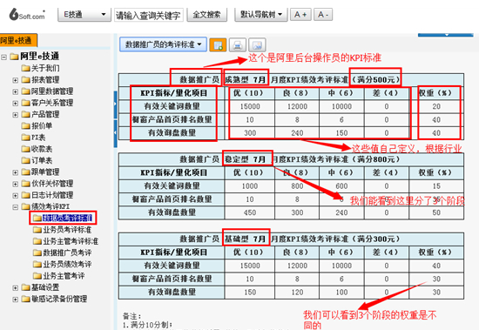Click the folder icon beside 客户关系管理
The height and width of the screenshot is (330, 479).
pos(25,103)
